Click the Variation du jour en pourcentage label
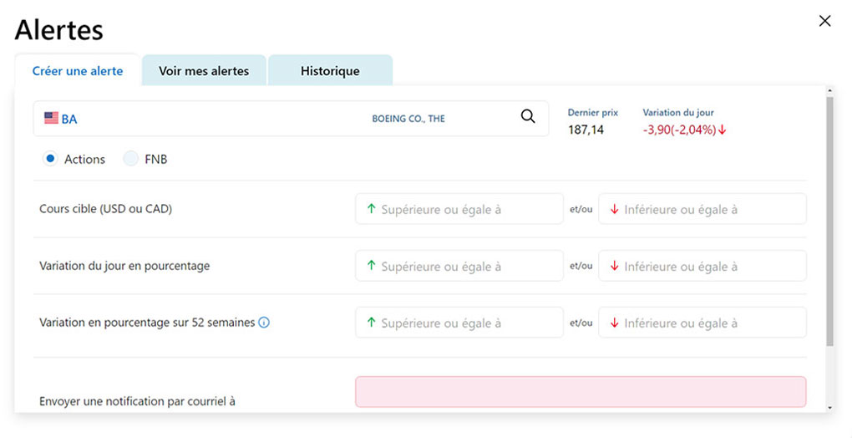Viewport: 852px width, 438px height. pos(124,267)
